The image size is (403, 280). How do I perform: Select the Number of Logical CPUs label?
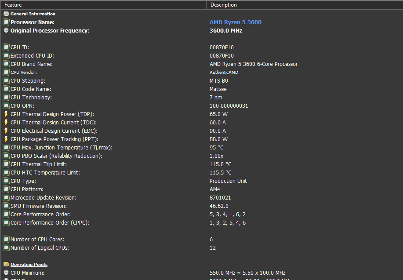click(x=40, y=248)
